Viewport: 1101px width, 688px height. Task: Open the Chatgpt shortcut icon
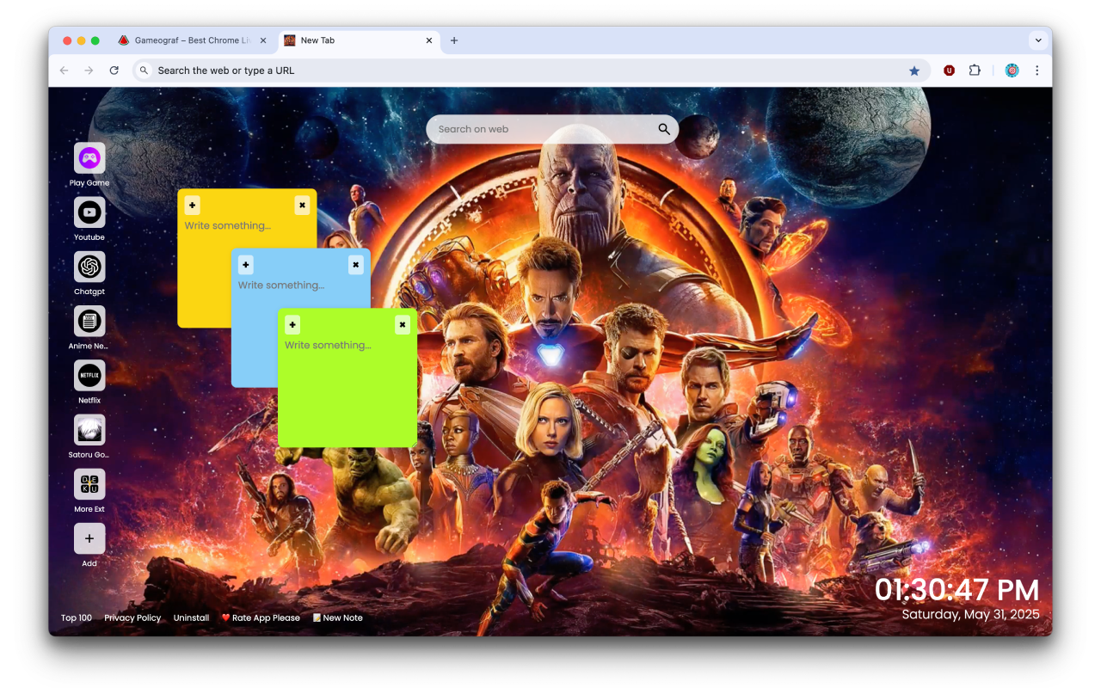89,267
